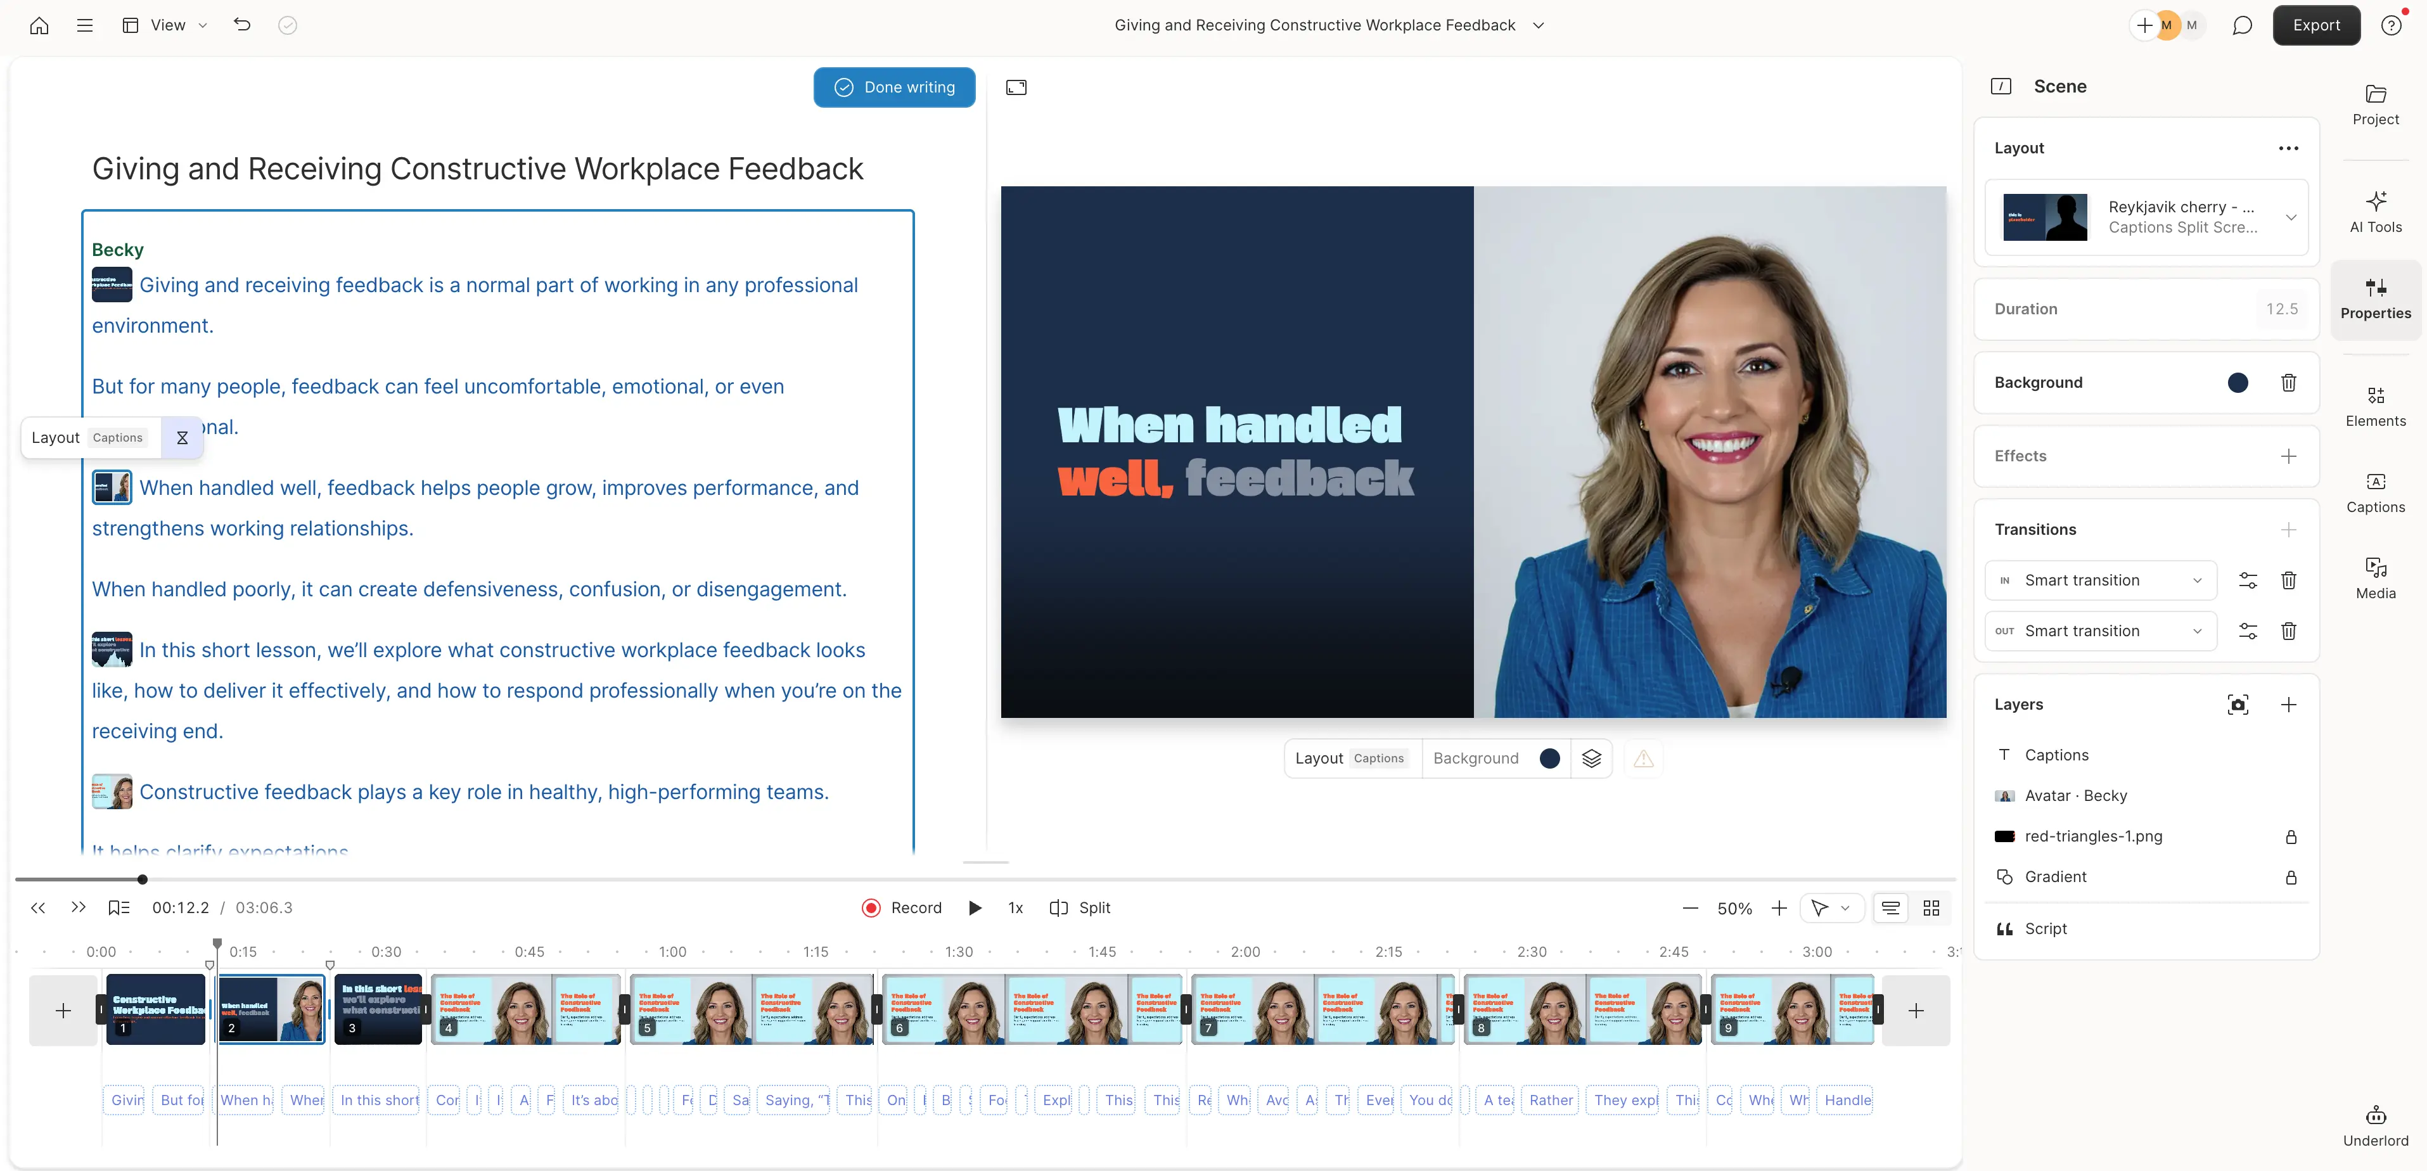Screen dimensions: 2427x1171
Task: Toggle the Gradient layer lock
Action: click(2290, 877)
